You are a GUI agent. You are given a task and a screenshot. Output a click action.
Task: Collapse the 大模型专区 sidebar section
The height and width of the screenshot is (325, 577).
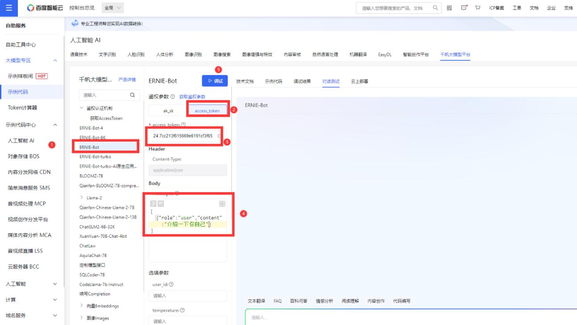(x=55, y=60)
